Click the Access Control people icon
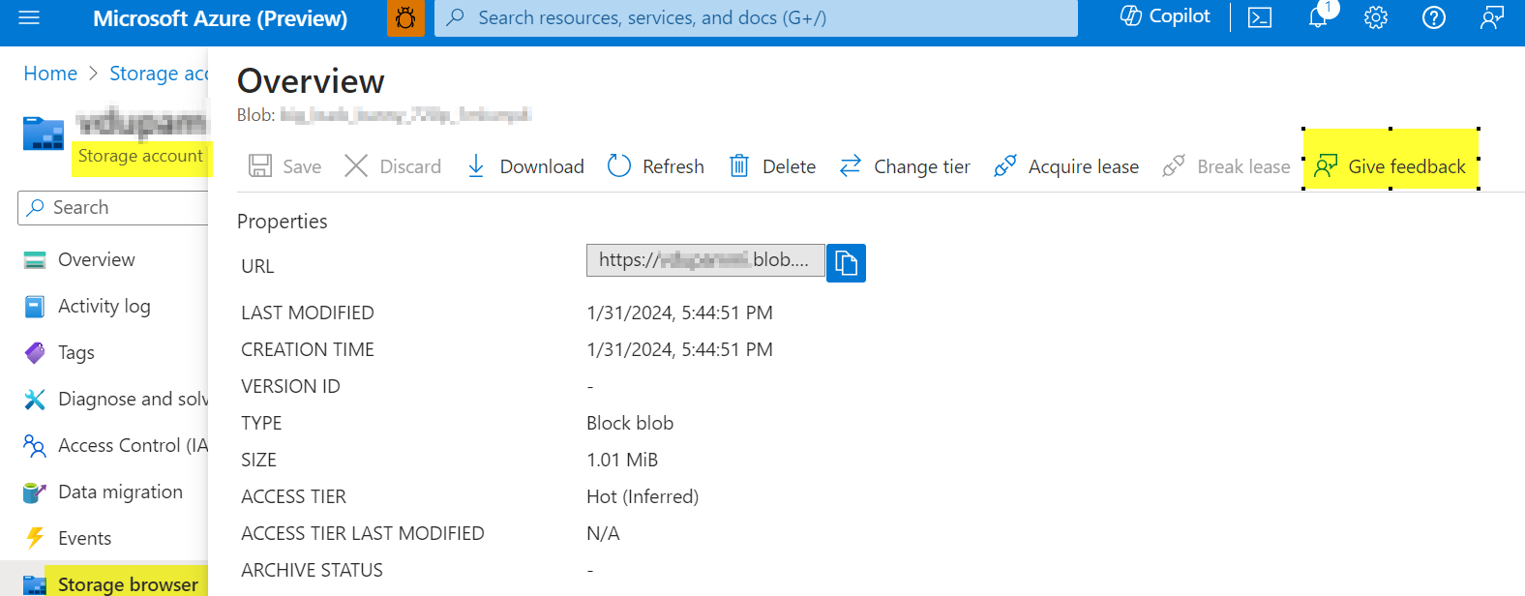Image resolution: width=1525 pixels, height=596 pixels. coord(35,445)
